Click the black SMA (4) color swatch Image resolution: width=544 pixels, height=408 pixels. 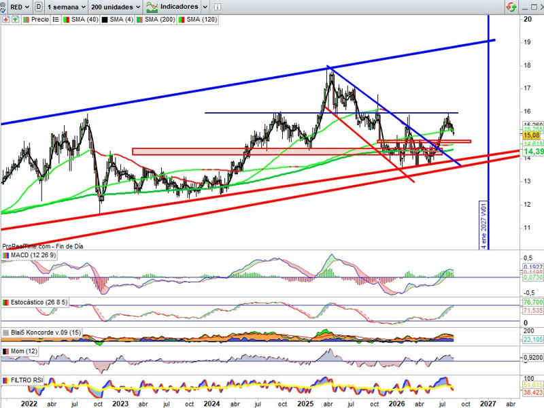pyautogui.click(x=105, y=20)
